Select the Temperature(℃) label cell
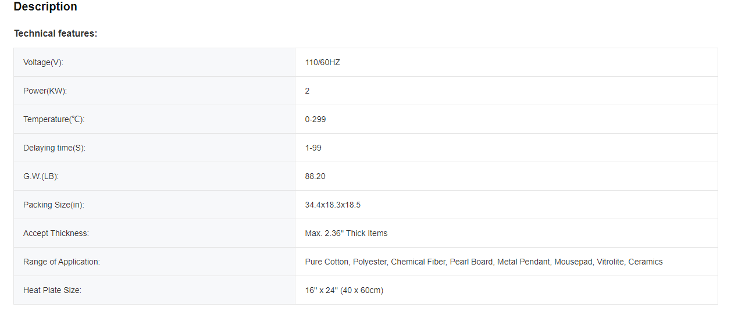The height and width of the screenshot is (318, 731). tap(54, 119)
